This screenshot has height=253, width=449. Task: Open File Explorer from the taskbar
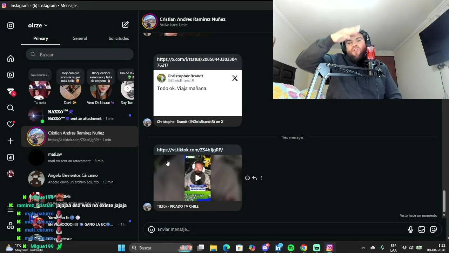coord(213,248)
